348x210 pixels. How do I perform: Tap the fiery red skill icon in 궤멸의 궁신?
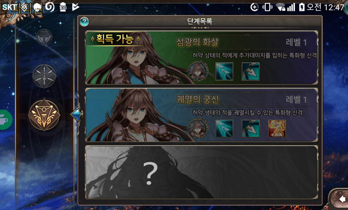click(277, 129)
